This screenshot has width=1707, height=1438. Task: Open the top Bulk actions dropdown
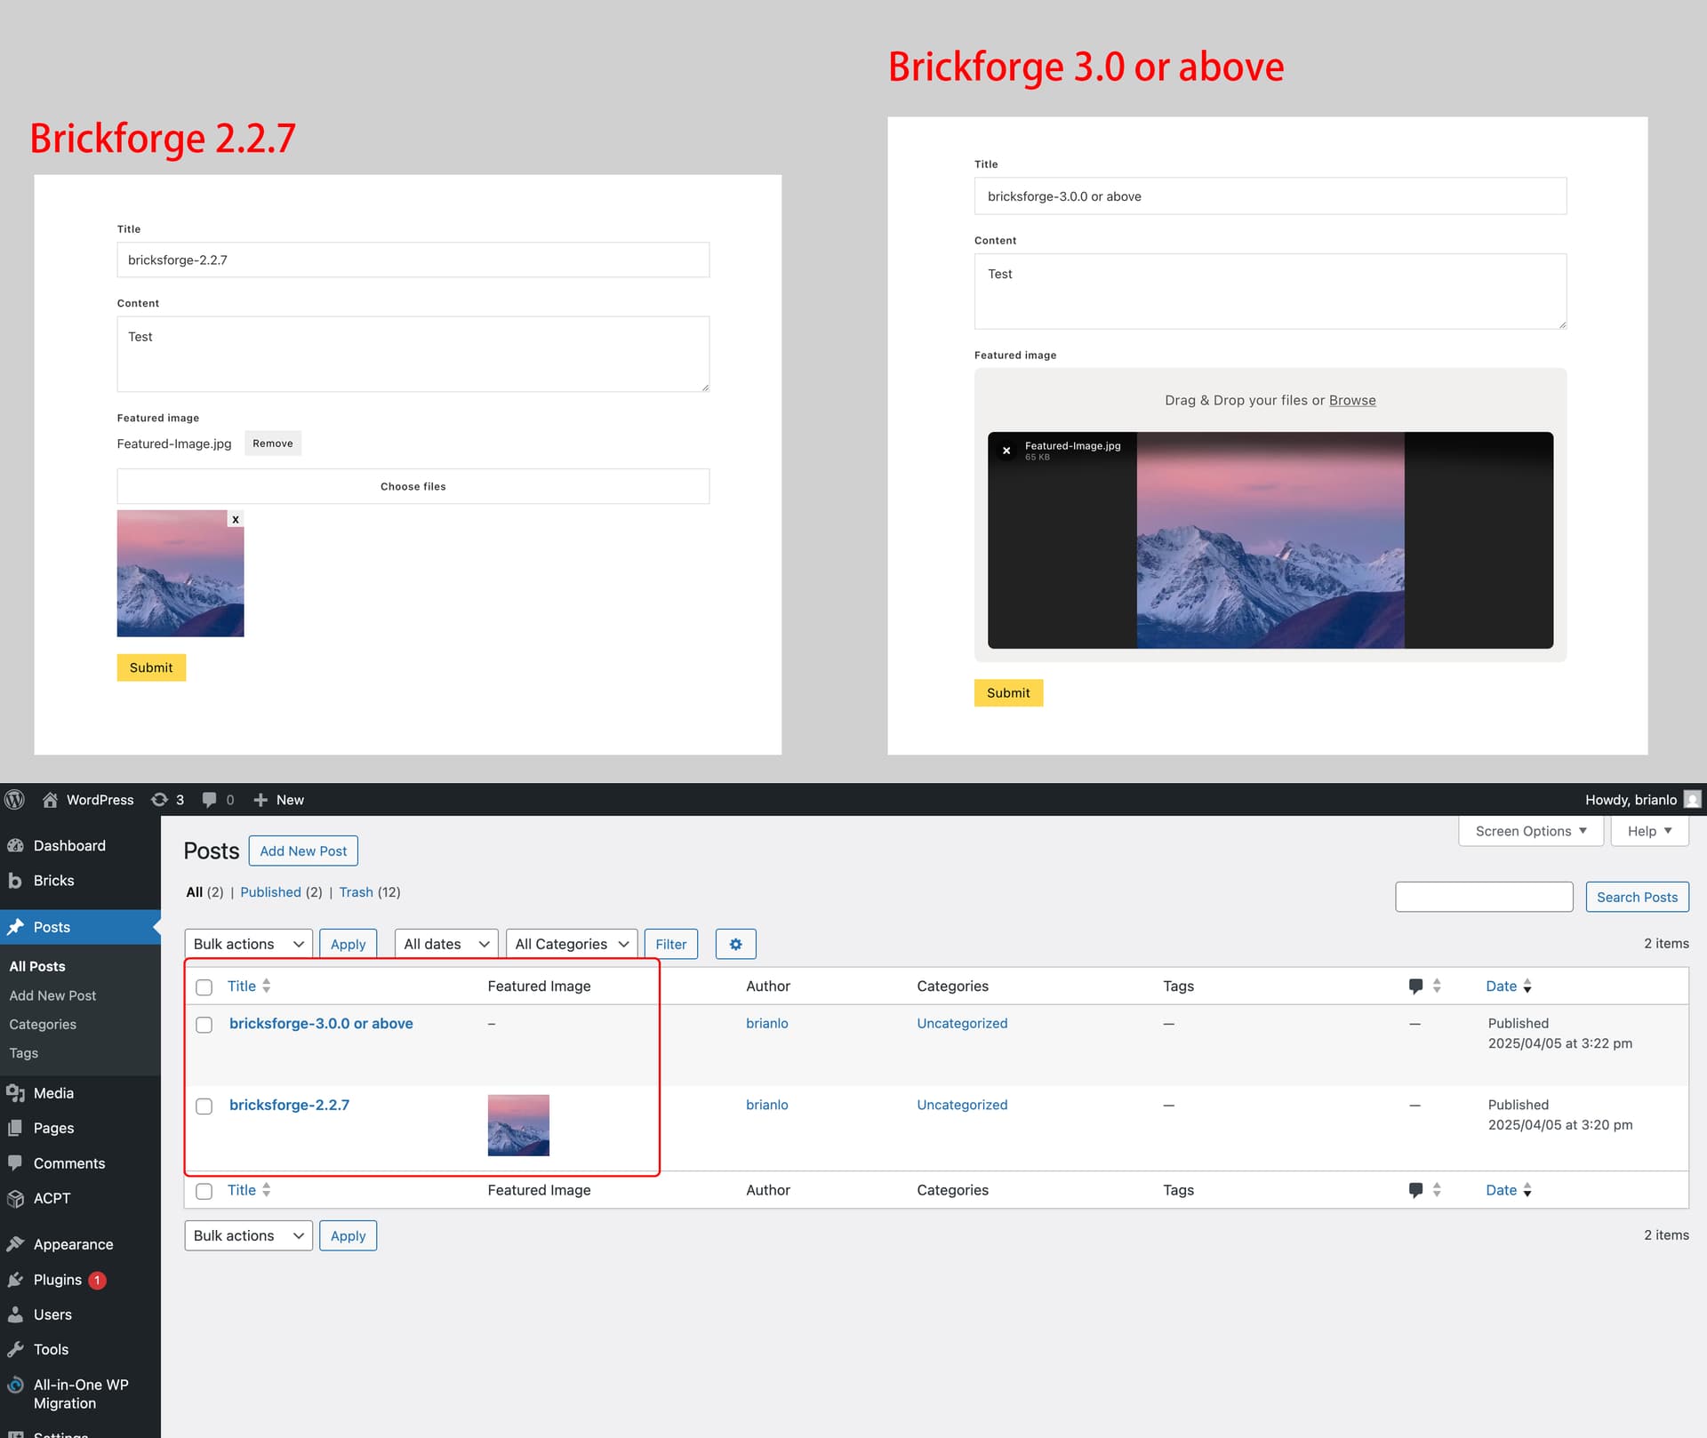pos(248,944)
